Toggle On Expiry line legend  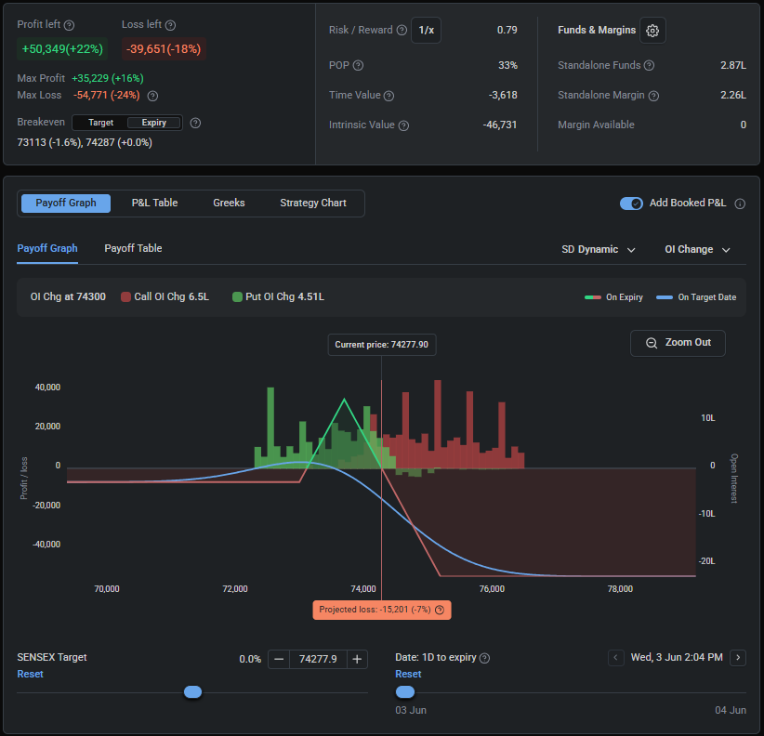[613, 297]
